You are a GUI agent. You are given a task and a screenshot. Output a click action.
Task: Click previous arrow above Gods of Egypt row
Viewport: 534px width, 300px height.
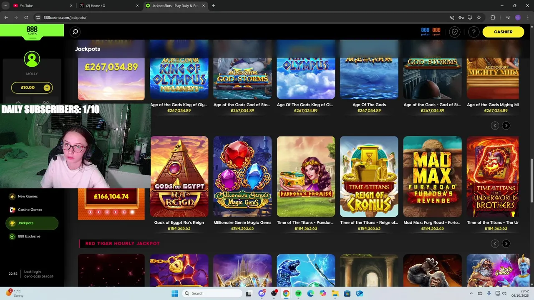495,125
